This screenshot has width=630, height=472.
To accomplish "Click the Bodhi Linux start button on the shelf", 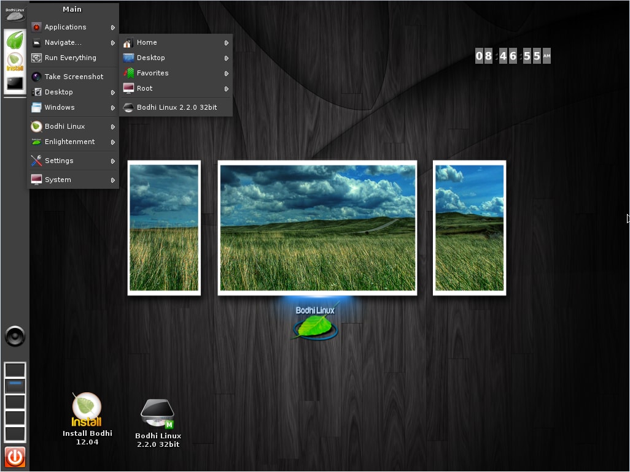I will click(x=15, y=15).
